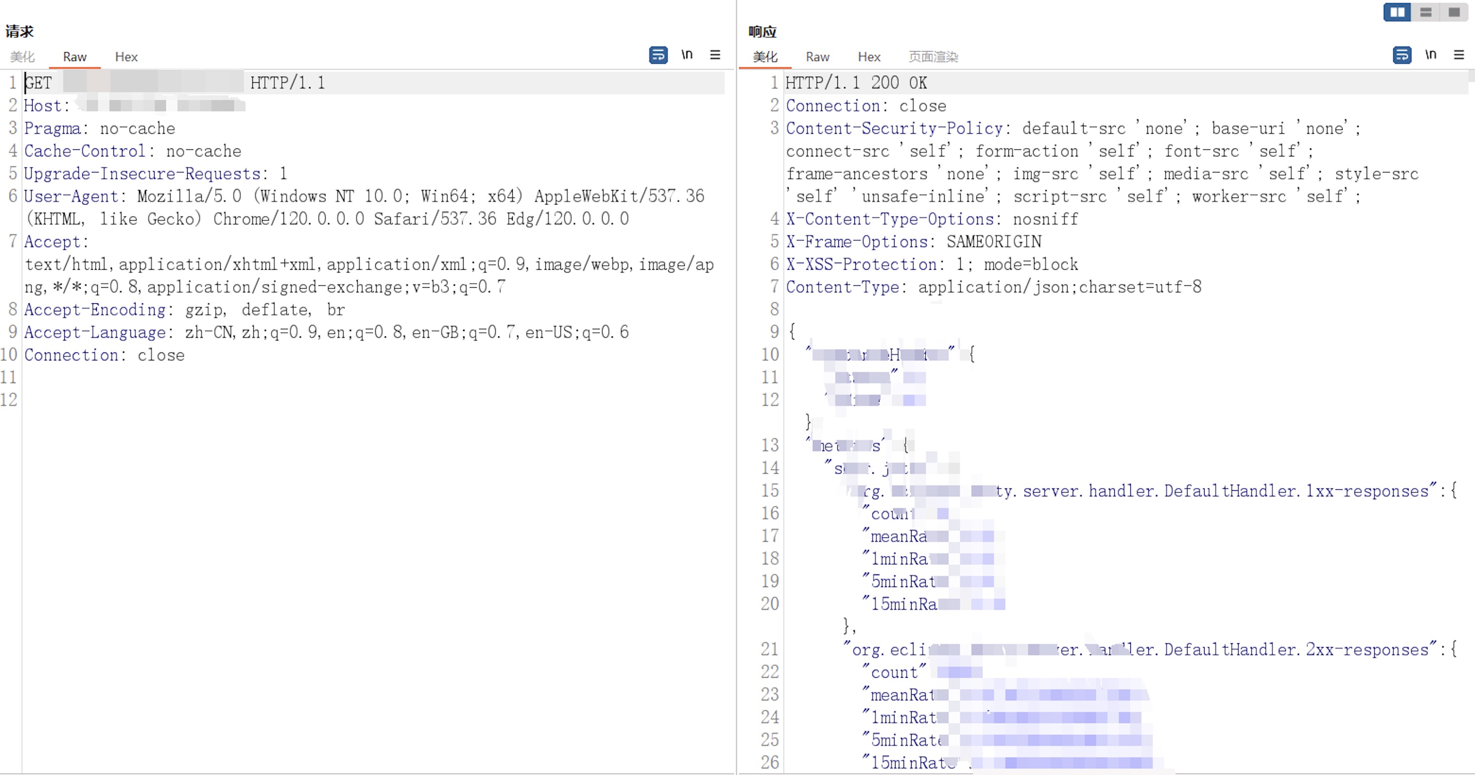Viewport: 1475px width, 775px height.
Task: Select the response Raw tab
Action: click(x=817, y=57)
